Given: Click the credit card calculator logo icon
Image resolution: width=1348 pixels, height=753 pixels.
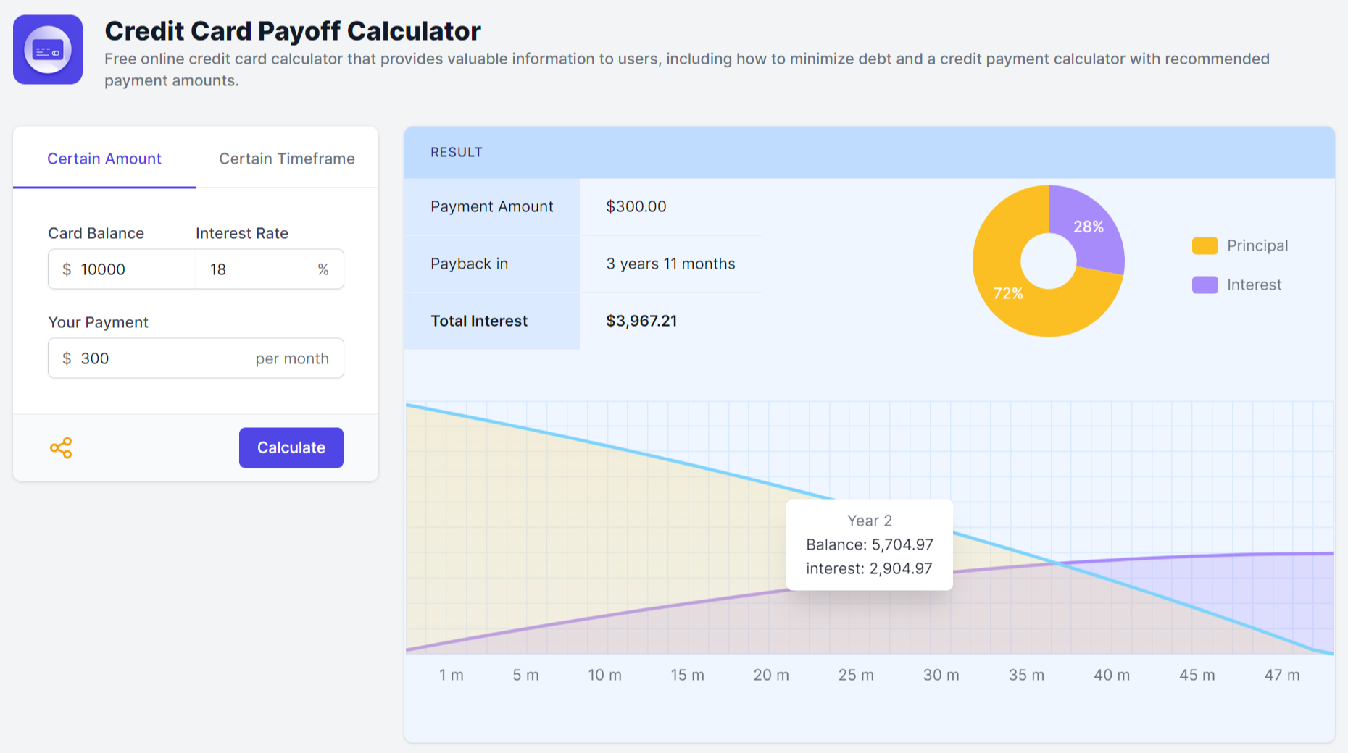Looking at the screenshot, I should [x=48, y=50].
